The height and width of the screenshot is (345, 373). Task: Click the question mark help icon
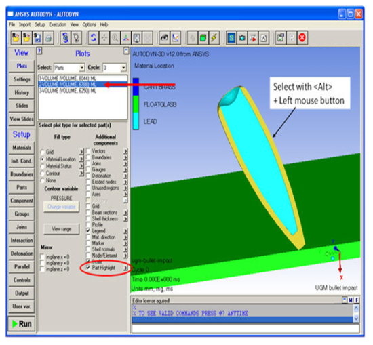39,51
